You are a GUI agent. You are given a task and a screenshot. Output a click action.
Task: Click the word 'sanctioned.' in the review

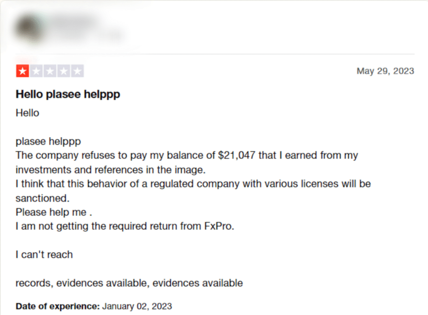[43, 198]
